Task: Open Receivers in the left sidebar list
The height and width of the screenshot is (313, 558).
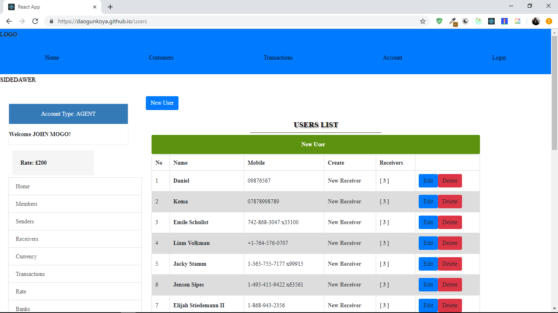Action: [x=27, y=239]
